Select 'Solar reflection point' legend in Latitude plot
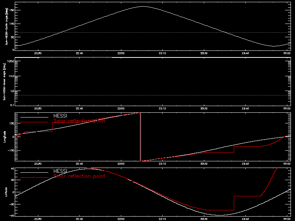 tap(79, 176)
